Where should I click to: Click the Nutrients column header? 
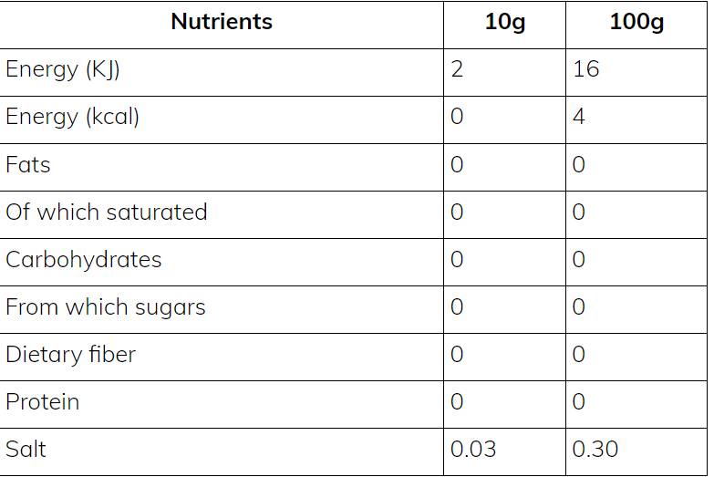pyautogui.click(x=222, y=22)
